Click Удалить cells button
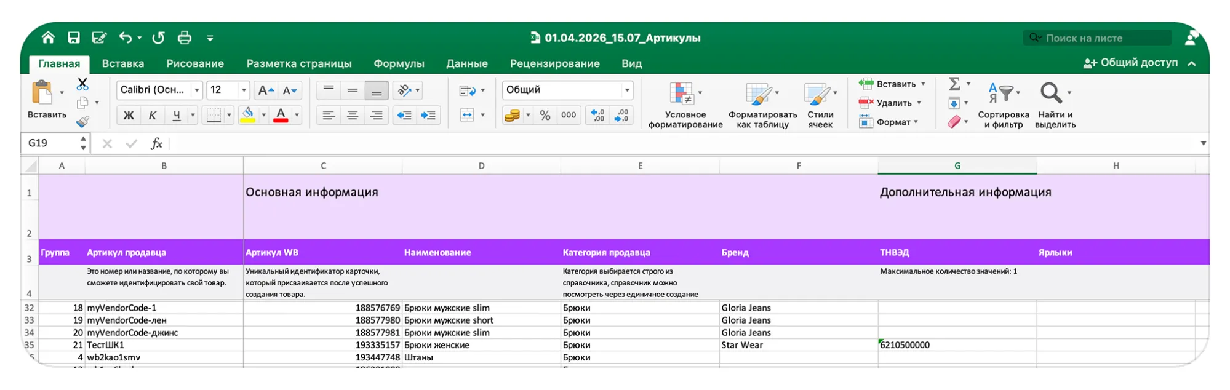The width and height of the screenshot is (1230, 390). (890, 103)
